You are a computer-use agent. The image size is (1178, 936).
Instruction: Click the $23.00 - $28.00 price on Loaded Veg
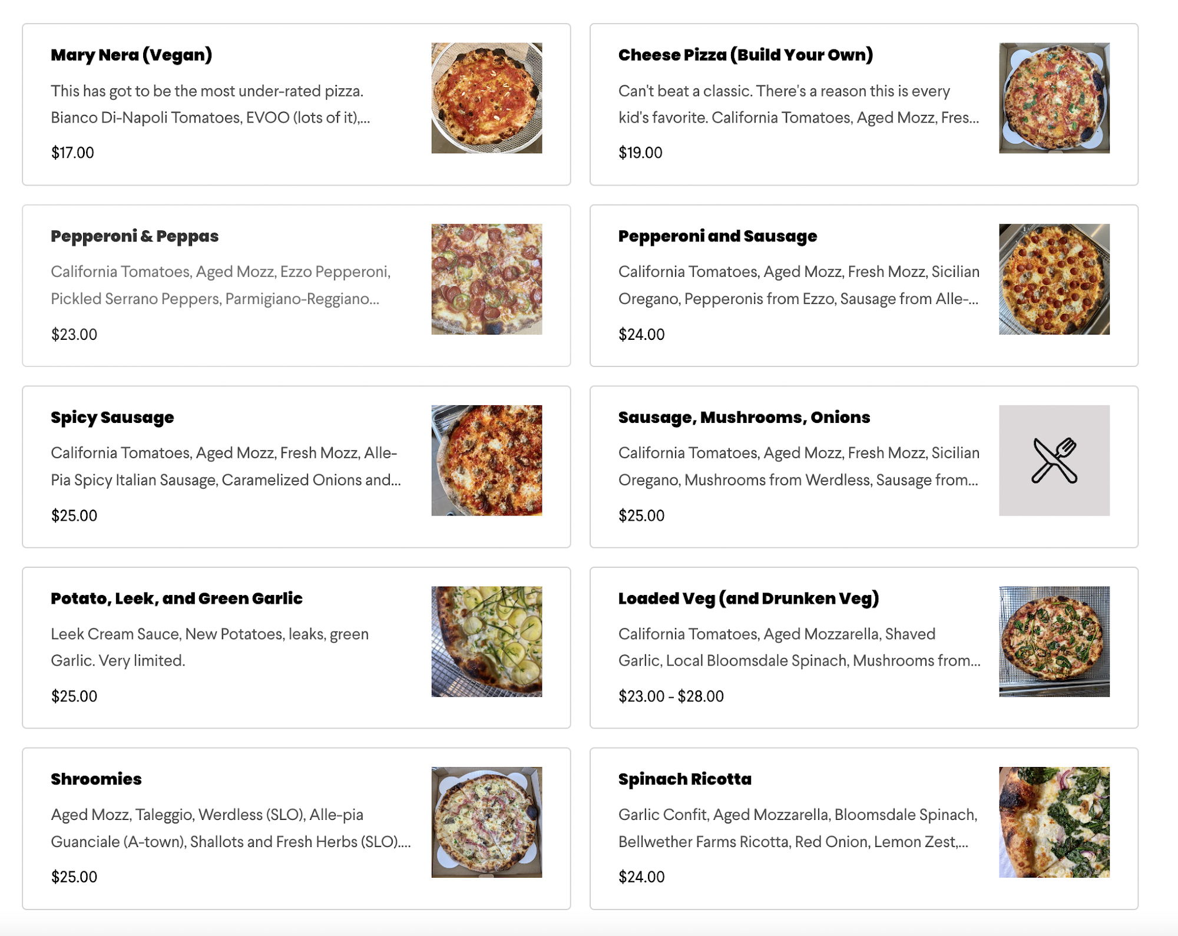(672, 696)
